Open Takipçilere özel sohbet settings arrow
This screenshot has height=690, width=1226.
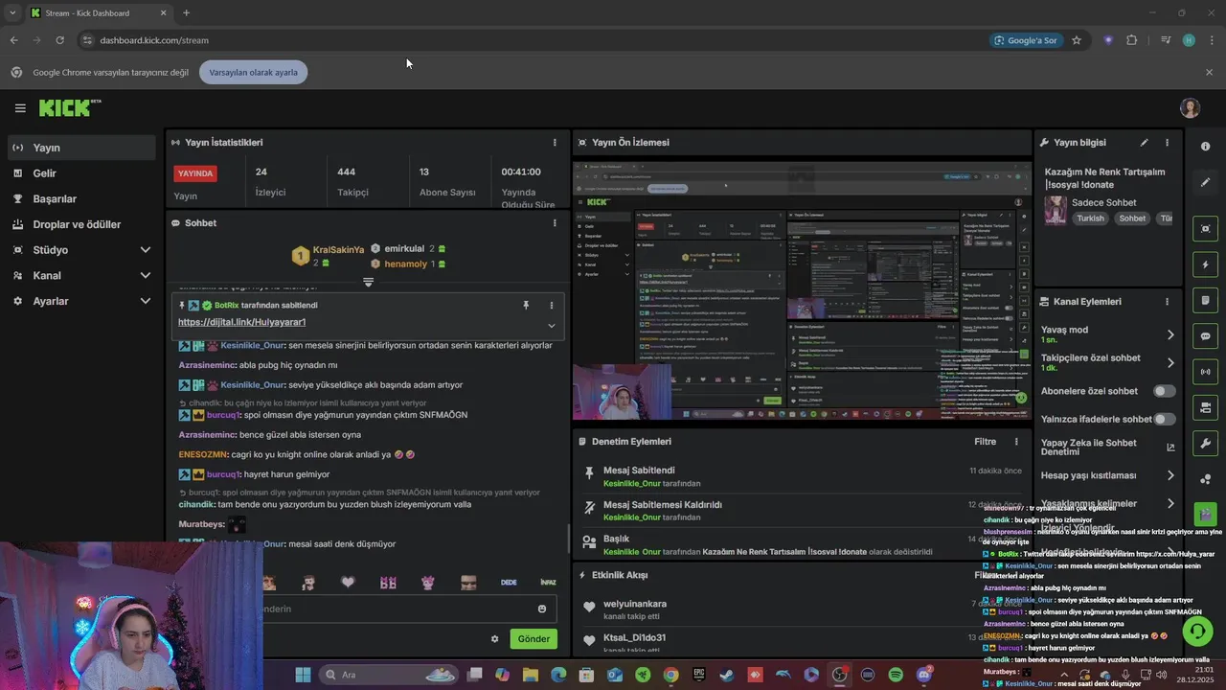tap(1170, 362)
